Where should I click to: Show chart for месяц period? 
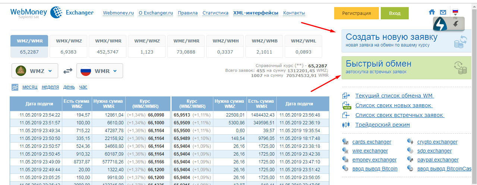30,87
